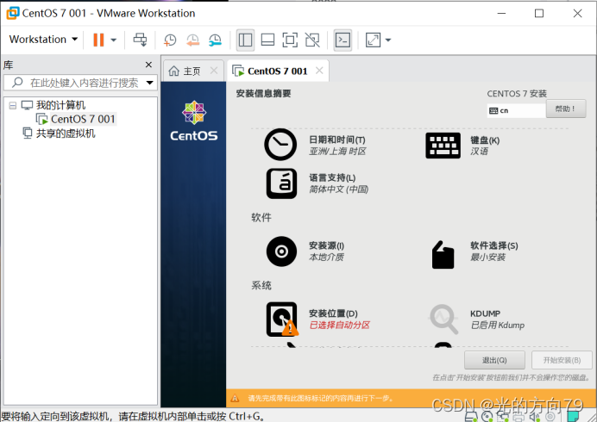The width and height of the screenshot is (597, 422).
Task: Collapse the 我的计算机 tree node
Action: 13,105
